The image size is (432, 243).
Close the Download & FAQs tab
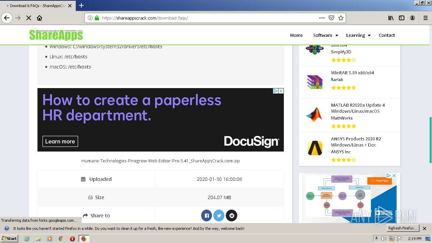(x=70, y=6)
